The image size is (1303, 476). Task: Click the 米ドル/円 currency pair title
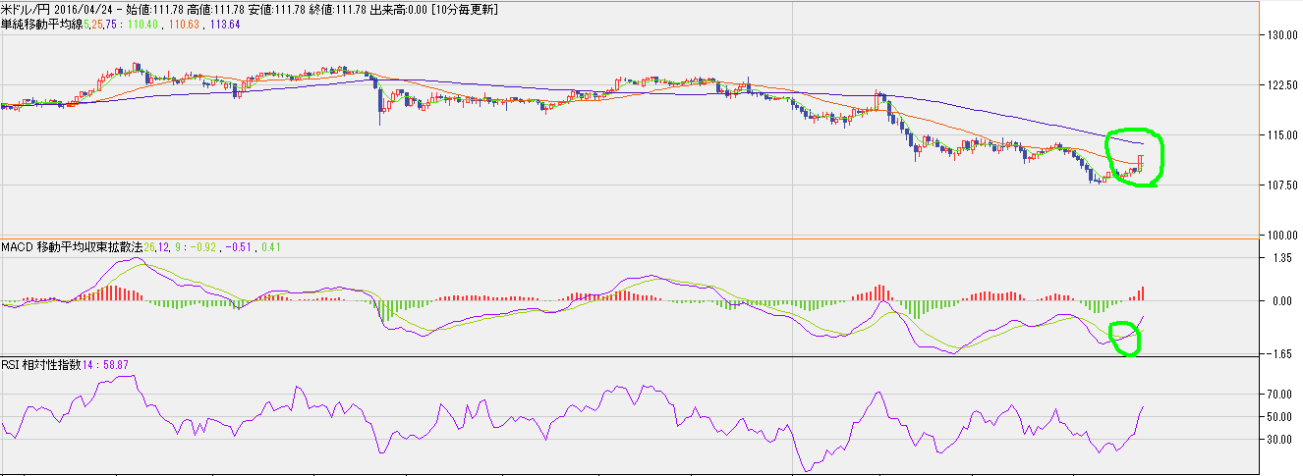pos(27,9)
